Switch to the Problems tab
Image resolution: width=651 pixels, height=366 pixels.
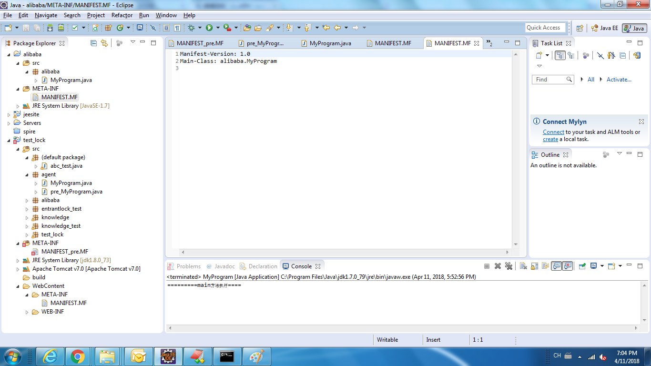point(184,266)
